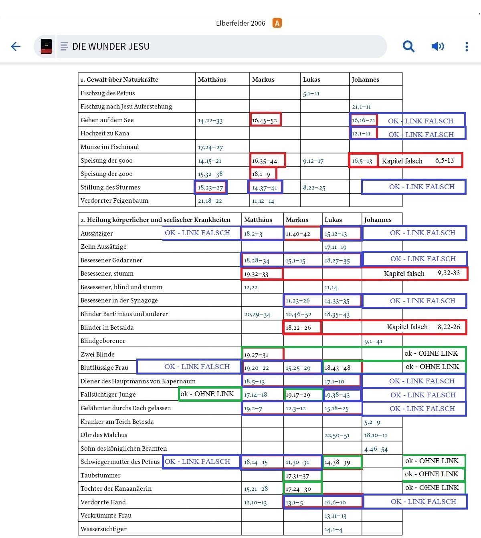Click Markus 16,45–52 text
481x538 pixels.
[x=264, y=121]
